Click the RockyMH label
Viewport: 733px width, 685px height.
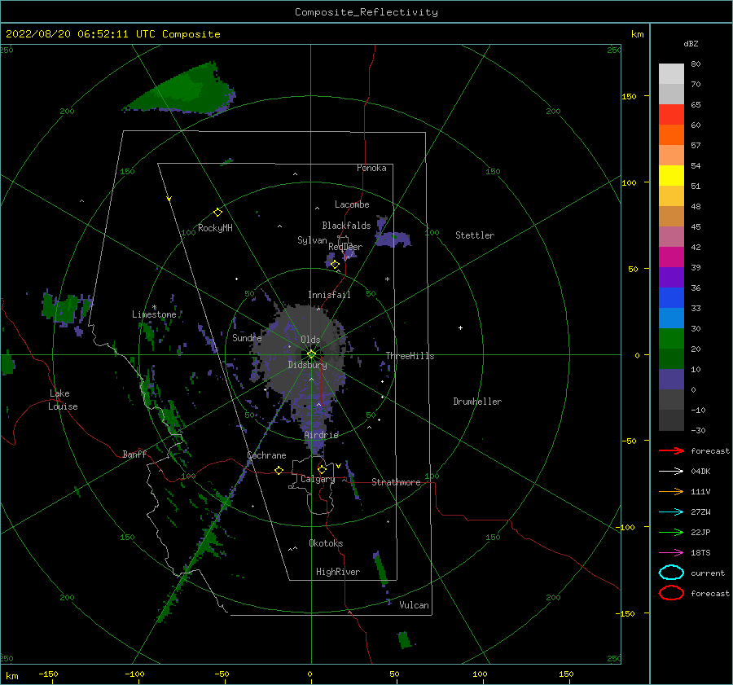(215, 228)
